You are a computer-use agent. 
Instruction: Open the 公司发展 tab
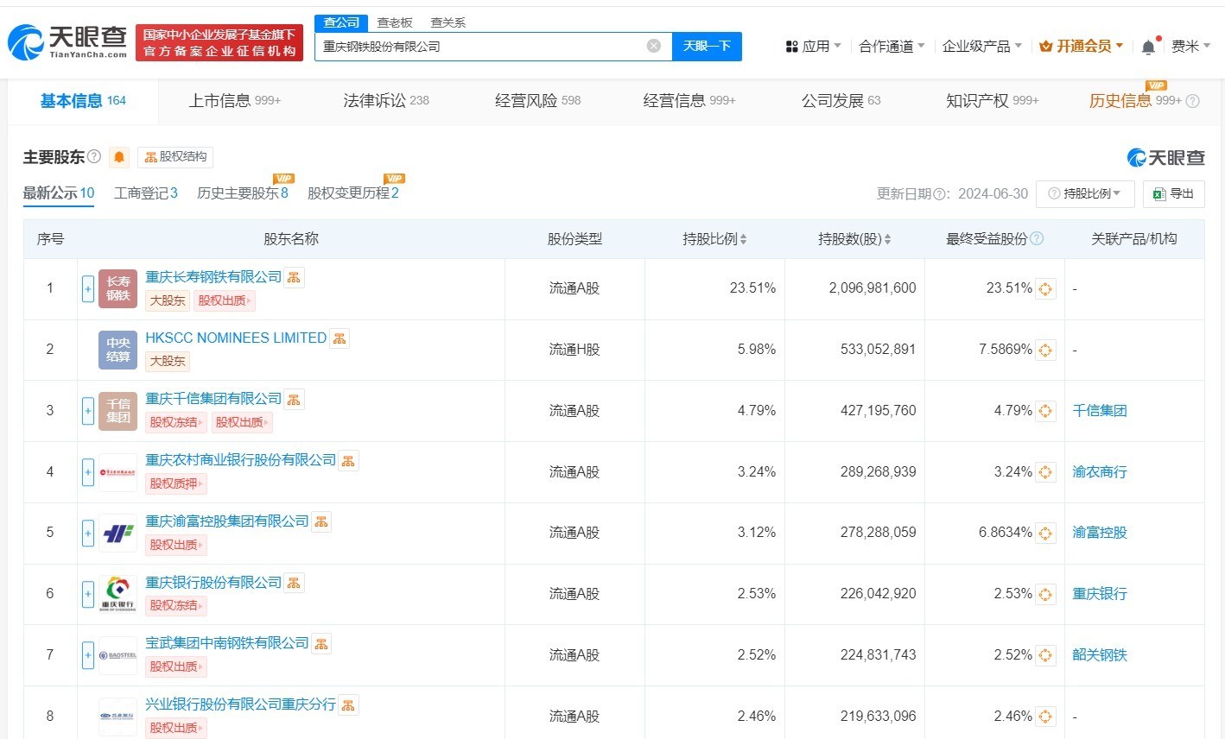[x=841, y=101]
